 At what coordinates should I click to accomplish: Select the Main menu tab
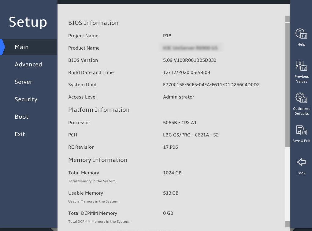click(x=29, y=47)
